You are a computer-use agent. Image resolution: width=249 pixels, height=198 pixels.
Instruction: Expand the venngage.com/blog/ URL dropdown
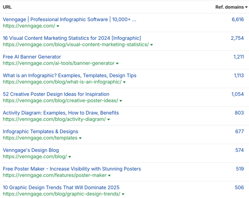tap(70, 157)
